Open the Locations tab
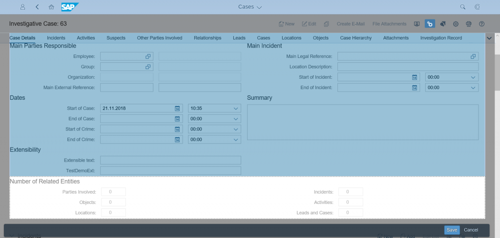Viewport: 500px width, 238px height. pyautogui.click(x=292, y=38)
